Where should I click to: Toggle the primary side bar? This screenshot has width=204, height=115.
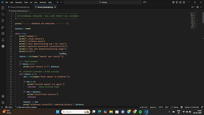pos(177,2)
